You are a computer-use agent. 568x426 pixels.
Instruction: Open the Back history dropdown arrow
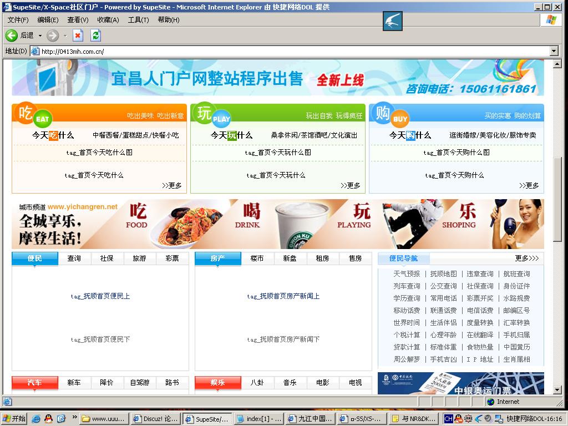40,35
